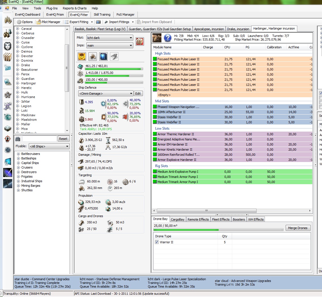The width and height of the screenshot is (322, 297).
Task: Toggle the golden skull icon button
Action: pos(82,57)
